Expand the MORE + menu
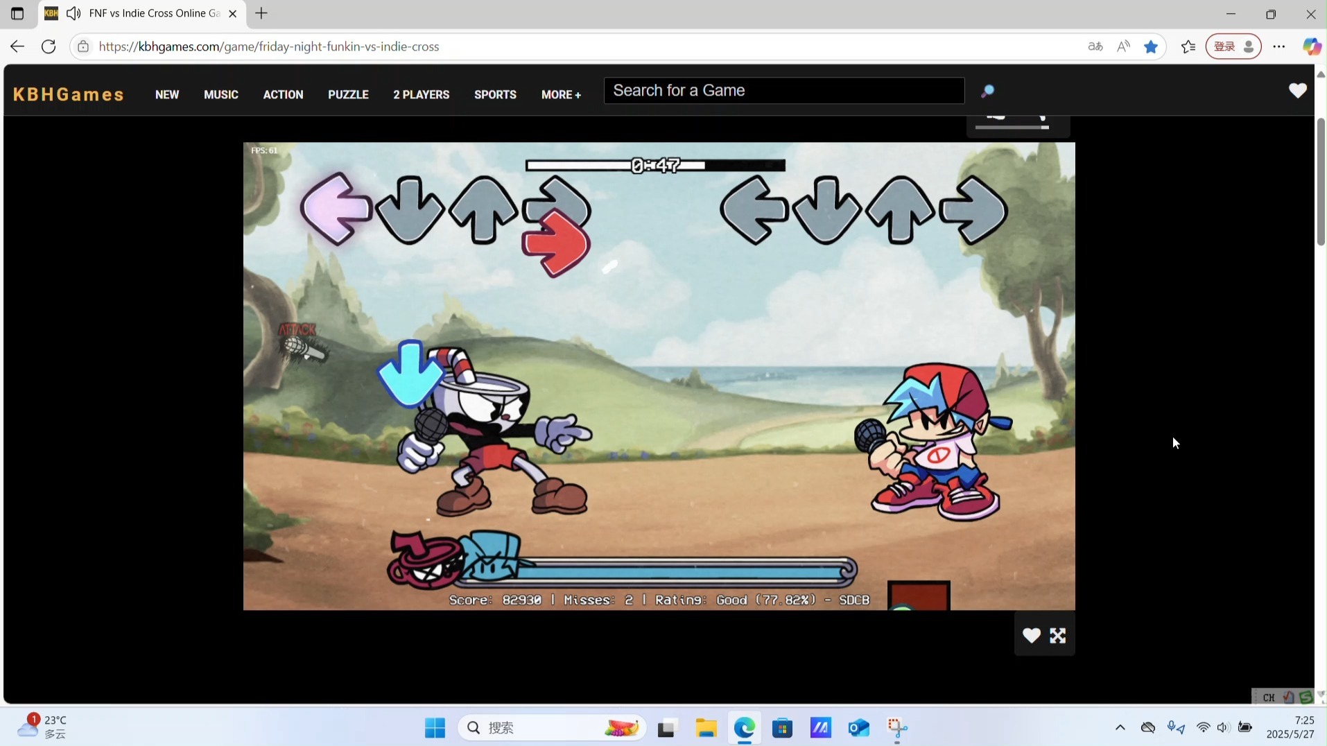Screen dimensions: 1327x746 (x=561, y=94)
